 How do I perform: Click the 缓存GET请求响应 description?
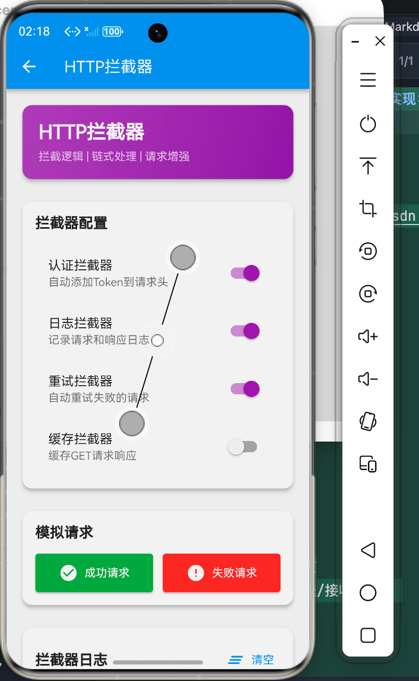pyautogui.click(x=93, y=456)
